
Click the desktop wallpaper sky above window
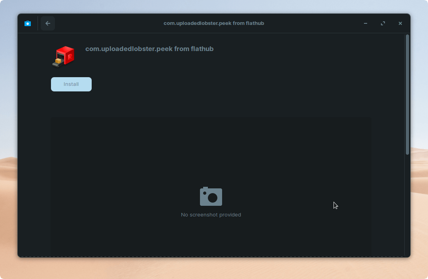(213, 6)
